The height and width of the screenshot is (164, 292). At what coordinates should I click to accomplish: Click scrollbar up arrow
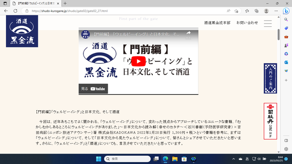[x=279, y=17]
